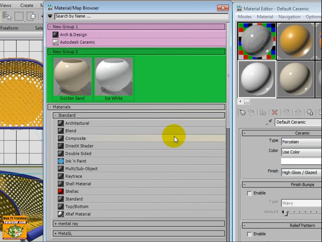Viewport: 322px width, 242px height.
Task: Switch to Freeform ribbon tab
Action: coord(9,28)
